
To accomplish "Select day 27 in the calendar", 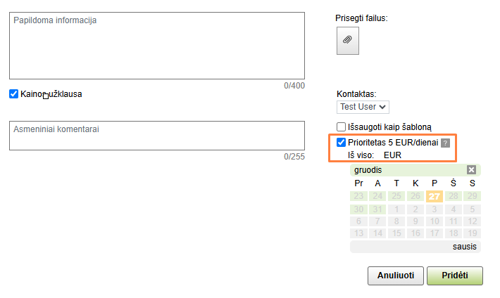I will tap(434, 196).
